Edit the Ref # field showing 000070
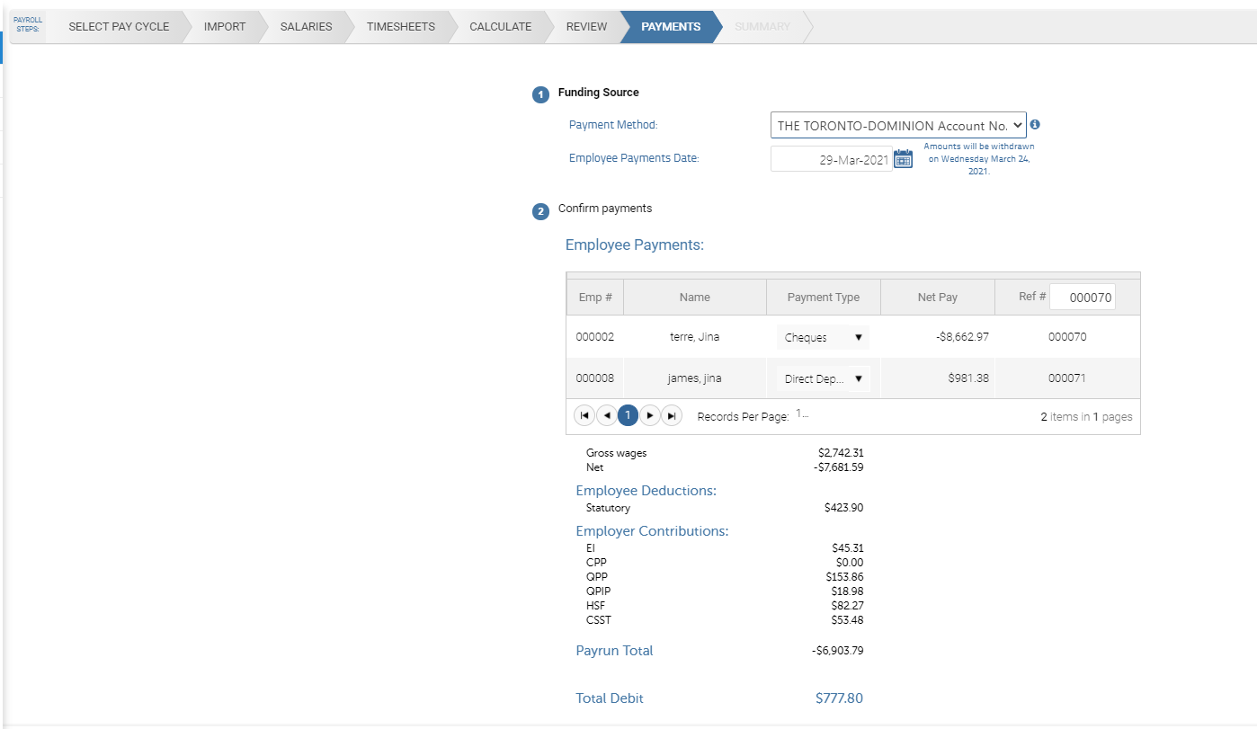1257x729 pixels. pyautogui.click(x=1083, y=296)
